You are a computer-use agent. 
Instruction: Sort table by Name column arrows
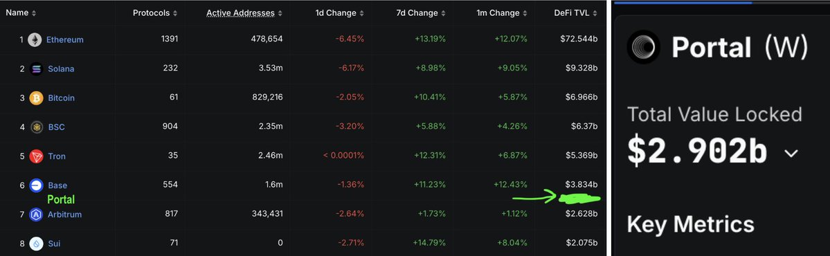pyautogui.click(x=34, y=13)
